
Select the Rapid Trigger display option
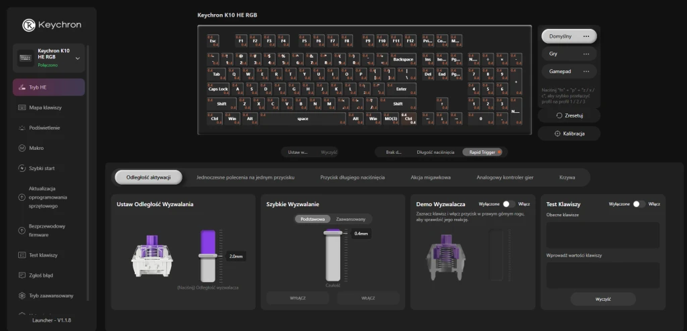[482, 152]
